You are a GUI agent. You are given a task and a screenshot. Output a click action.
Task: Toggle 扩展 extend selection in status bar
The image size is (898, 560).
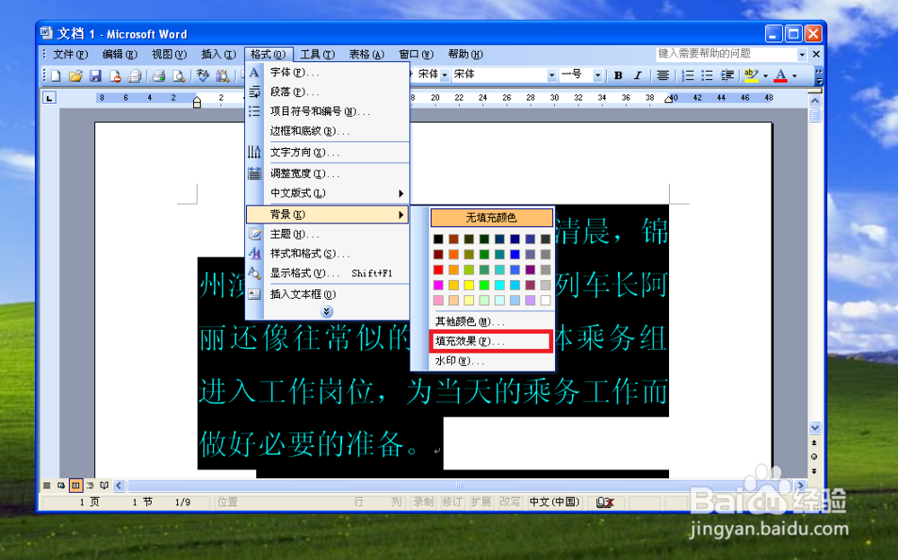click(480, 503)
